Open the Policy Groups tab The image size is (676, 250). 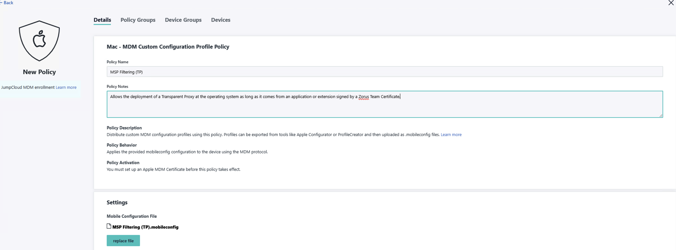[138, 20]
